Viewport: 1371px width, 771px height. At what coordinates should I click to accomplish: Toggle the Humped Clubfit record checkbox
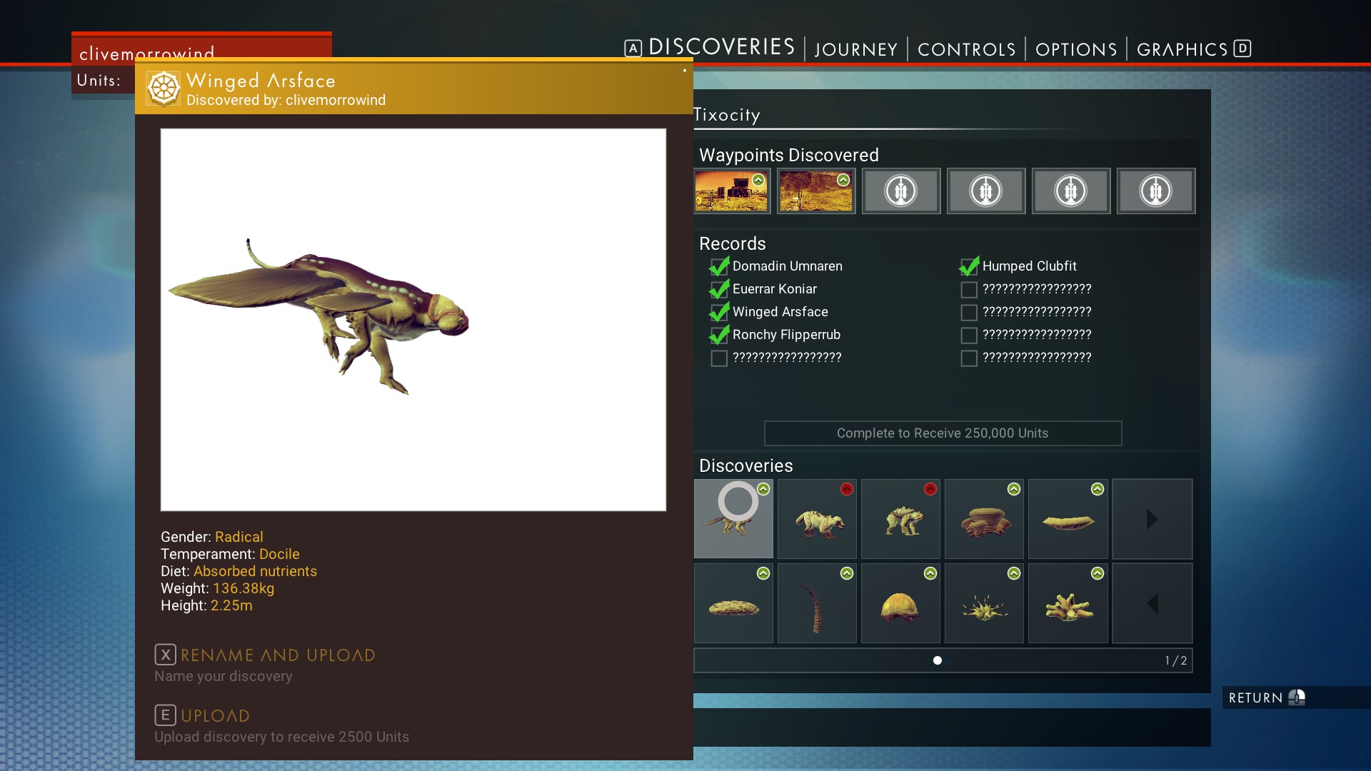click(969, 266)
